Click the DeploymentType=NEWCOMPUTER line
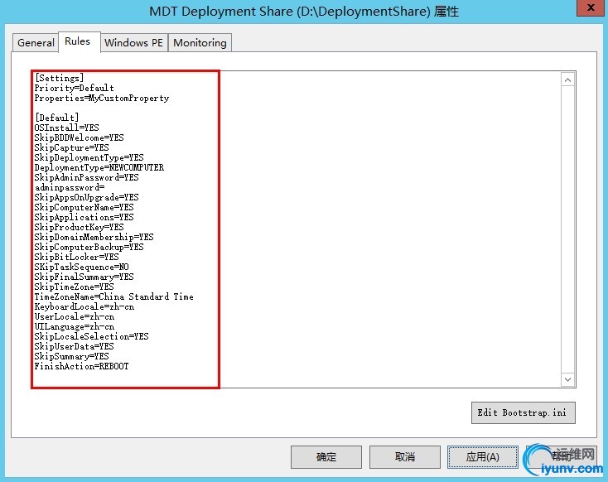Image resolution: width=608 pixels, height=482 pixels. (x=99, y=167)
